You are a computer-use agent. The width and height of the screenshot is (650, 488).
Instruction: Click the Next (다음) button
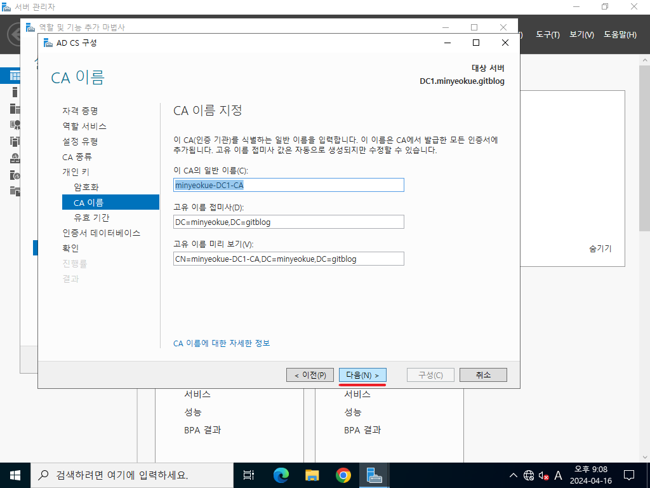[x=362, y=375]
